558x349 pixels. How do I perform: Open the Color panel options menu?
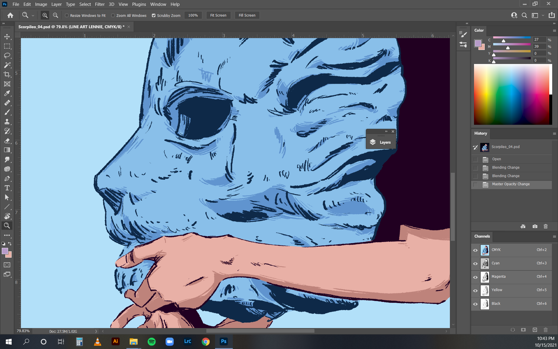tap(554, 31)
